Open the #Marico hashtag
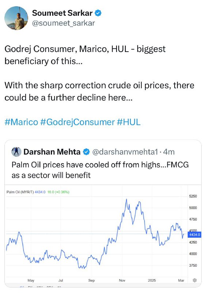This screenshot has width=206, height=293. click(21, 122)
